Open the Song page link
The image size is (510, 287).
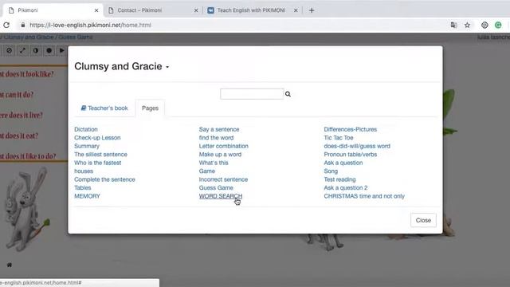pyautogui.click(x=331, y=171)
